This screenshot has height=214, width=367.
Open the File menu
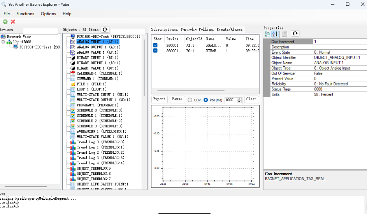click(7, 14)
